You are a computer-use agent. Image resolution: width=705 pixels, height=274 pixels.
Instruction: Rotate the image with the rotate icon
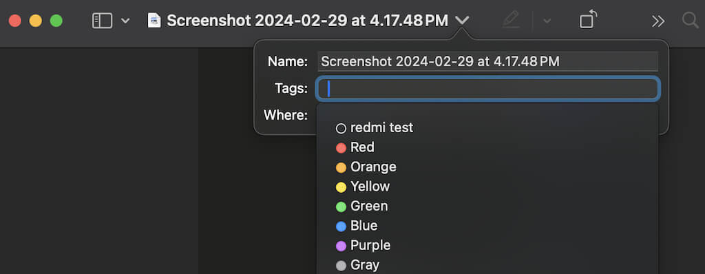pos(588,20)
